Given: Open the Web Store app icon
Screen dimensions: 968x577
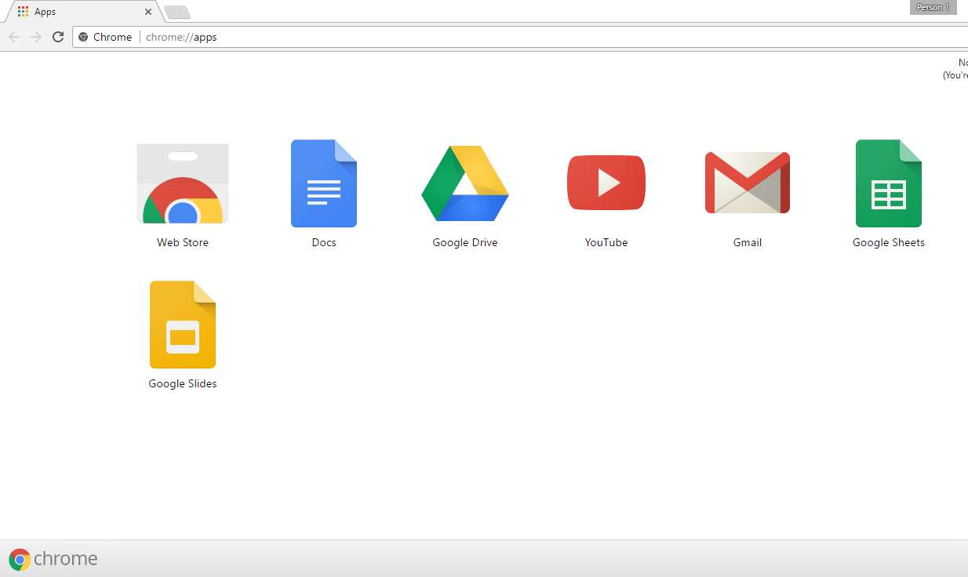Looking at the screenshot, I should 183,184.
